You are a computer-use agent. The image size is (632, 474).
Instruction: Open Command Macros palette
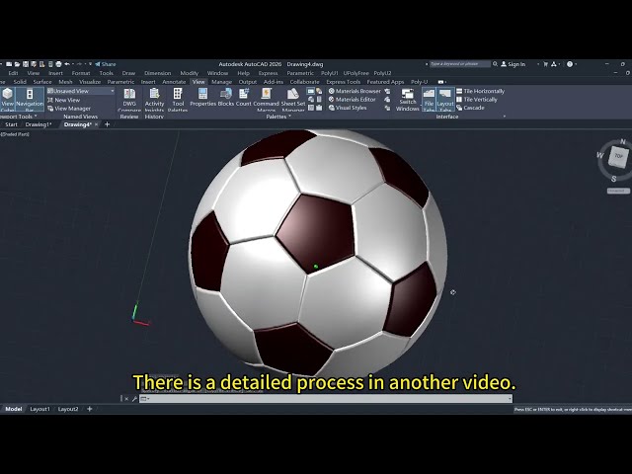(x=266, y=100)
